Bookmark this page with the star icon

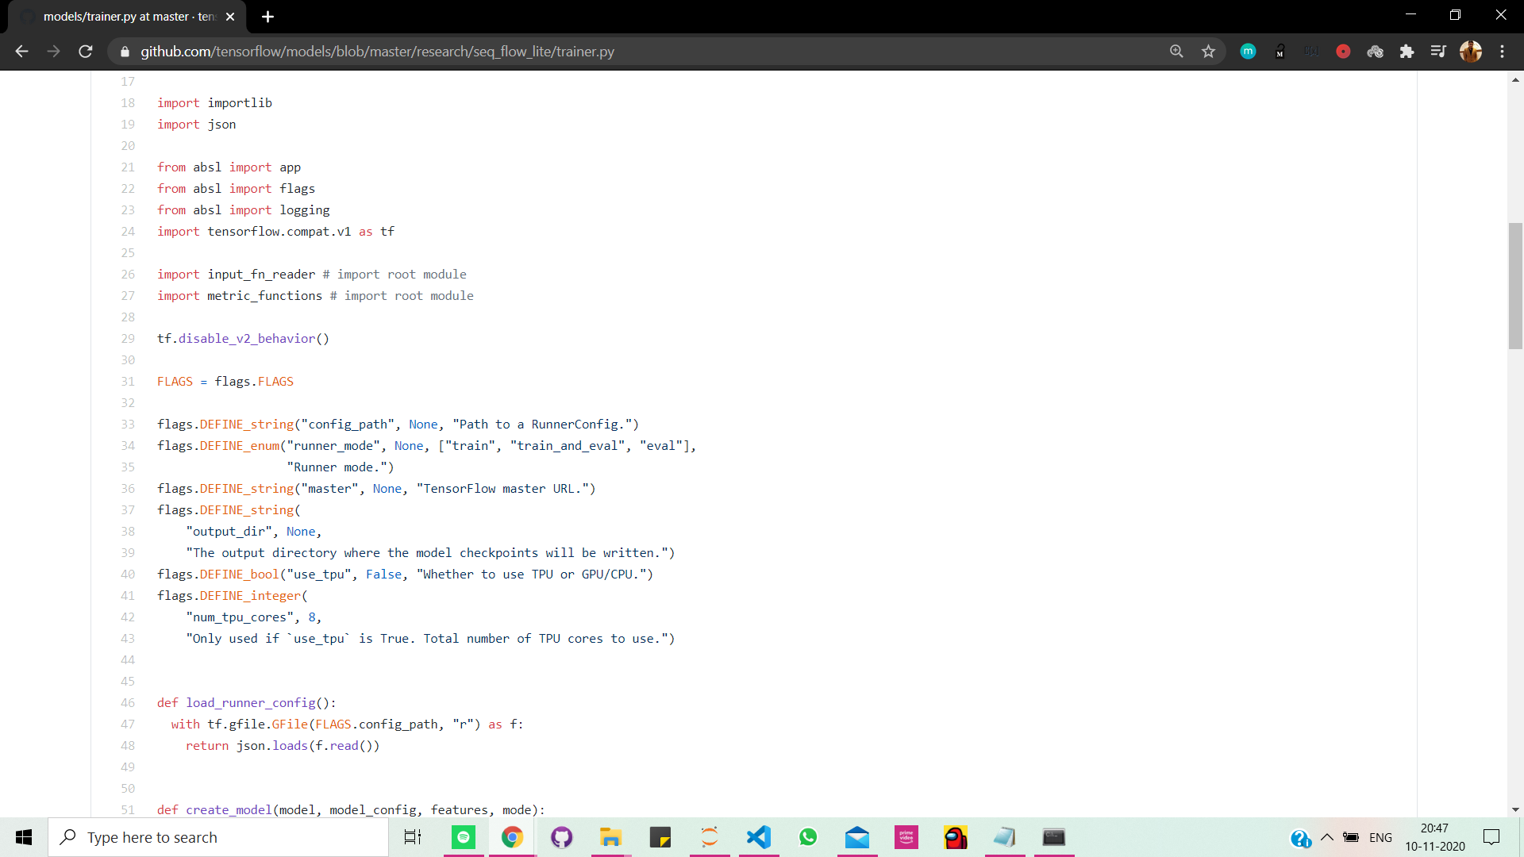pos(1208,52)
